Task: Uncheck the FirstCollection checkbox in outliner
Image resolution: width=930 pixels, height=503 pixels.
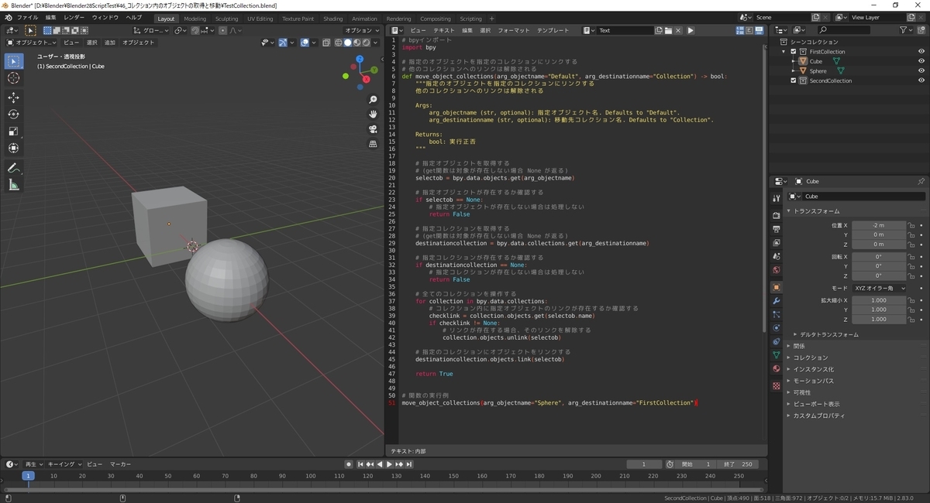Action: pos(793,51)
